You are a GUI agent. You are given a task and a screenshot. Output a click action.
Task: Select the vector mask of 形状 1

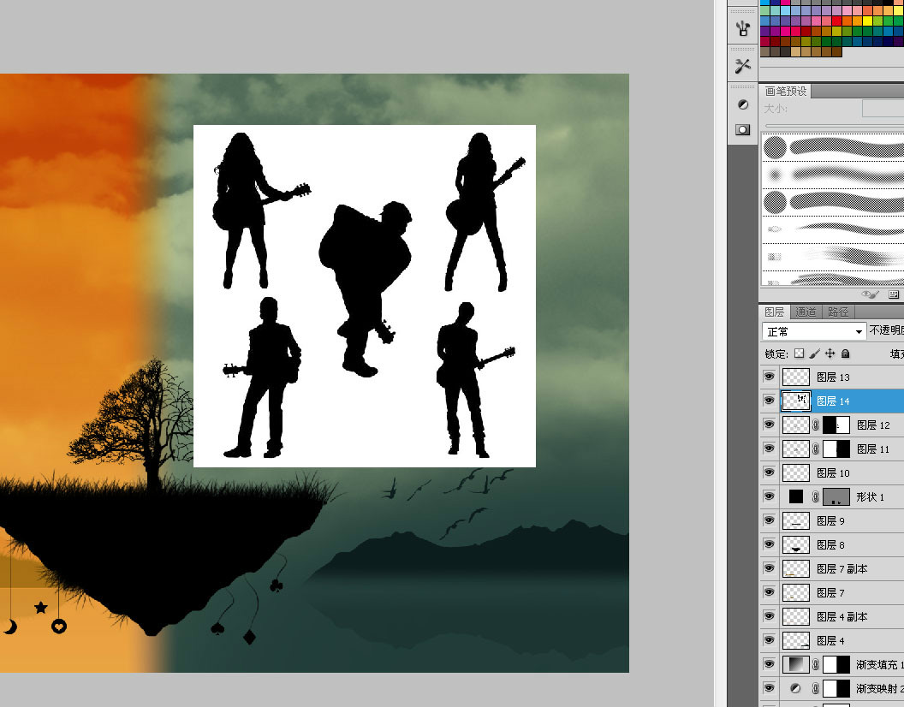[836, 496]
